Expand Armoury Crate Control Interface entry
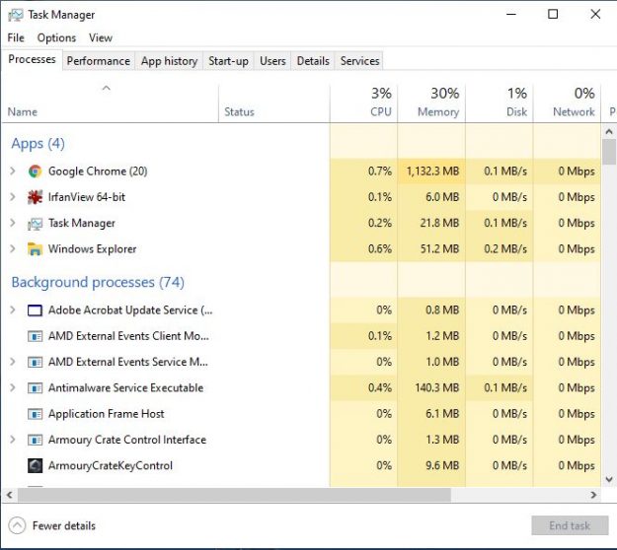617x550 pixels. click(x=13, y=440)
